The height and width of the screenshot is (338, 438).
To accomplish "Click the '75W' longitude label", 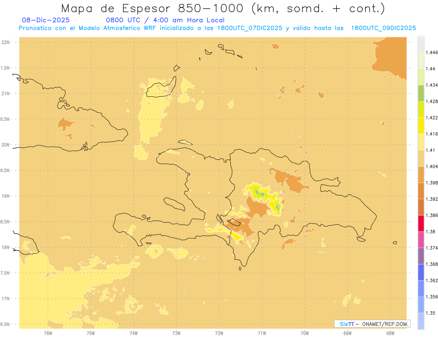I will (x=91, y=333).
